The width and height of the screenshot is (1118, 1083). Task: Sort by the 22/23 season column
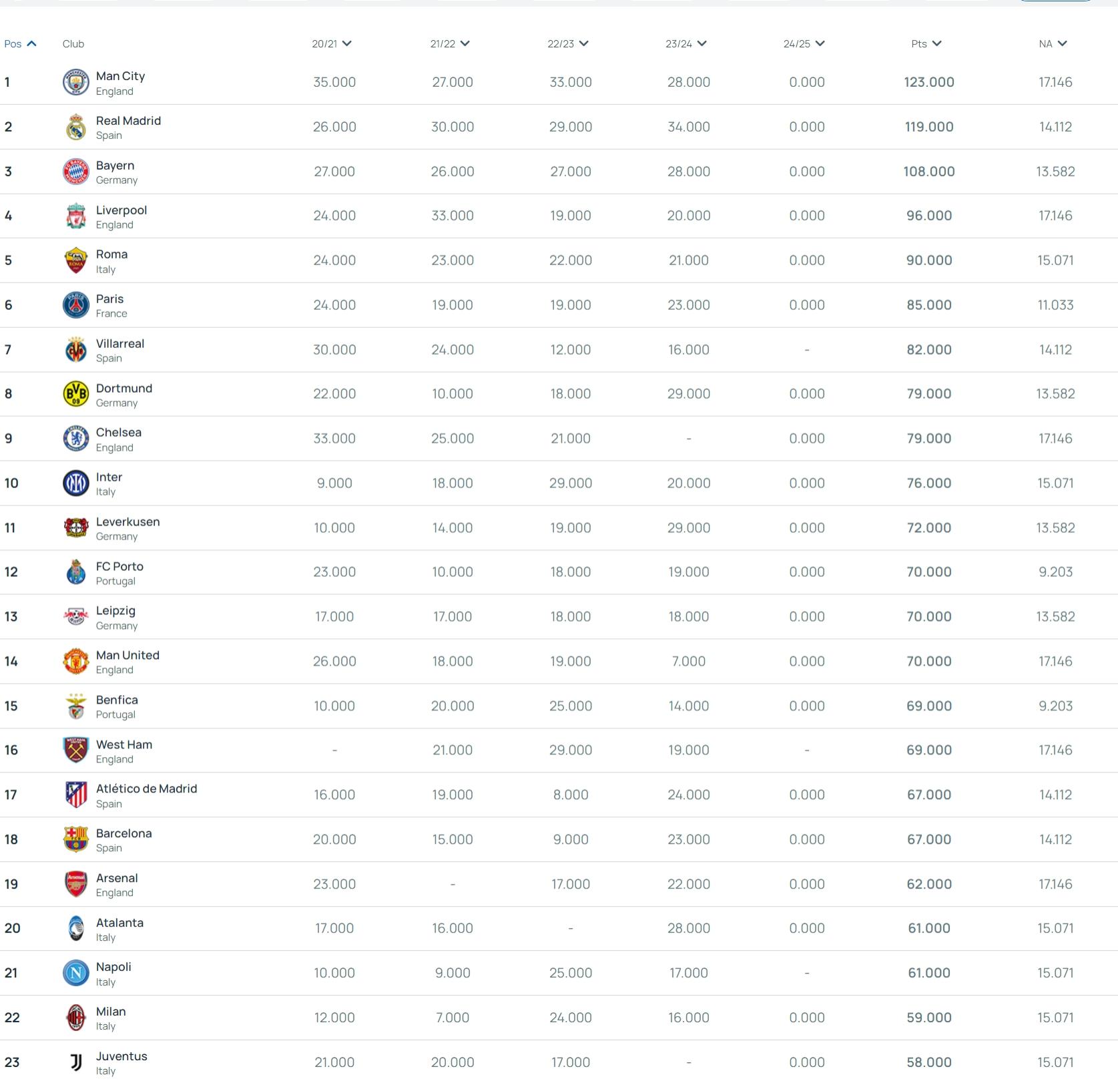(568, 44)
